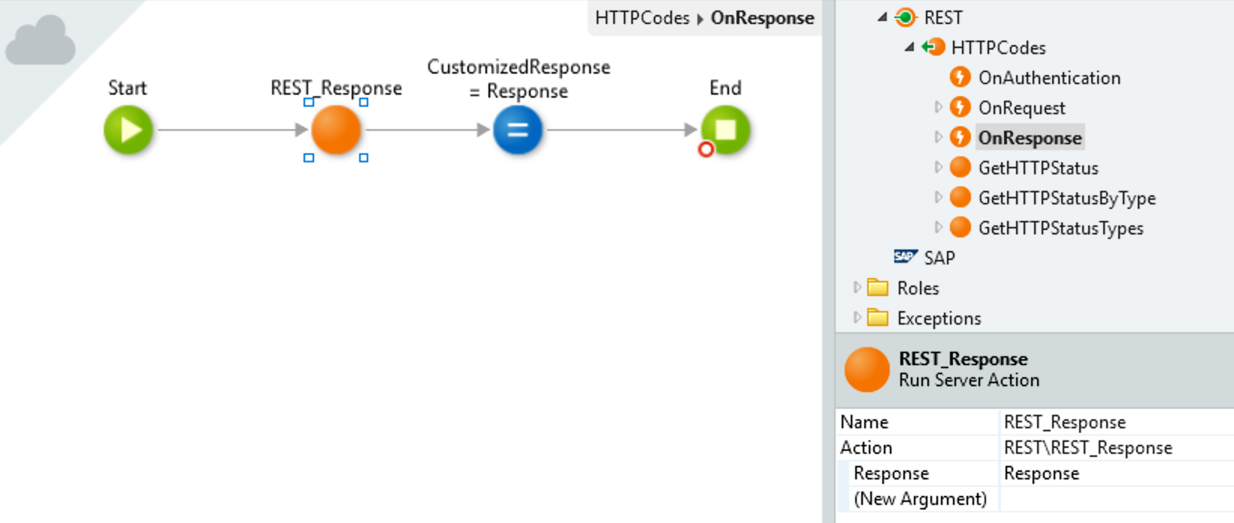Viewport: 1234px width, 523px height.
Task: Click the 'End' label above the end node
Action: (725, 88)
